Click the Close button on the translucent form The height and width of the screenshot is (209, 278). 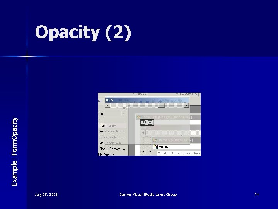click(x=147, y=122)
